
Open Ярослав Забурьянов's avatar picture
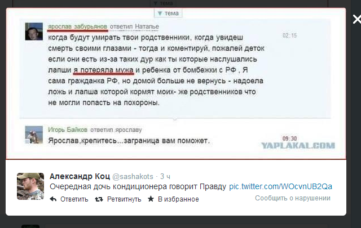(x=34, y=32)
